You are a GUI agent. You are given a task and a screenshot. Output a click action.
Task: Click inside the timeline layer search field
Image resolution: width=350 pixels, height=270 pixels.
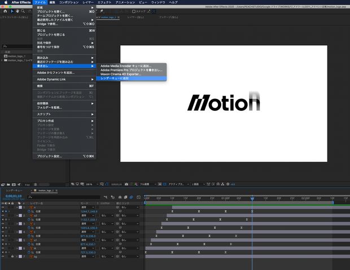(x=64, y=197)
